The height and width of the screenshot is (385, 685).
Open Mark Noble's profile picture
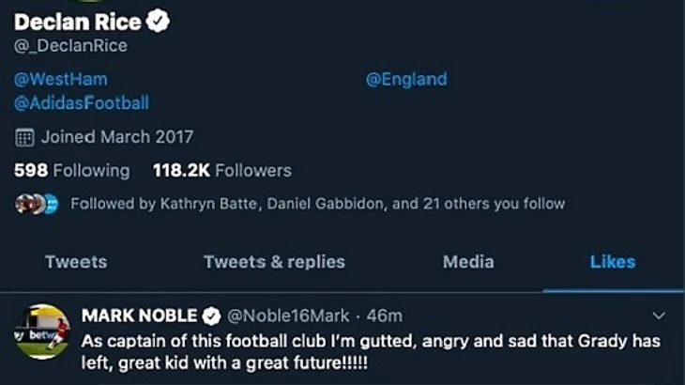coord(43,331)
